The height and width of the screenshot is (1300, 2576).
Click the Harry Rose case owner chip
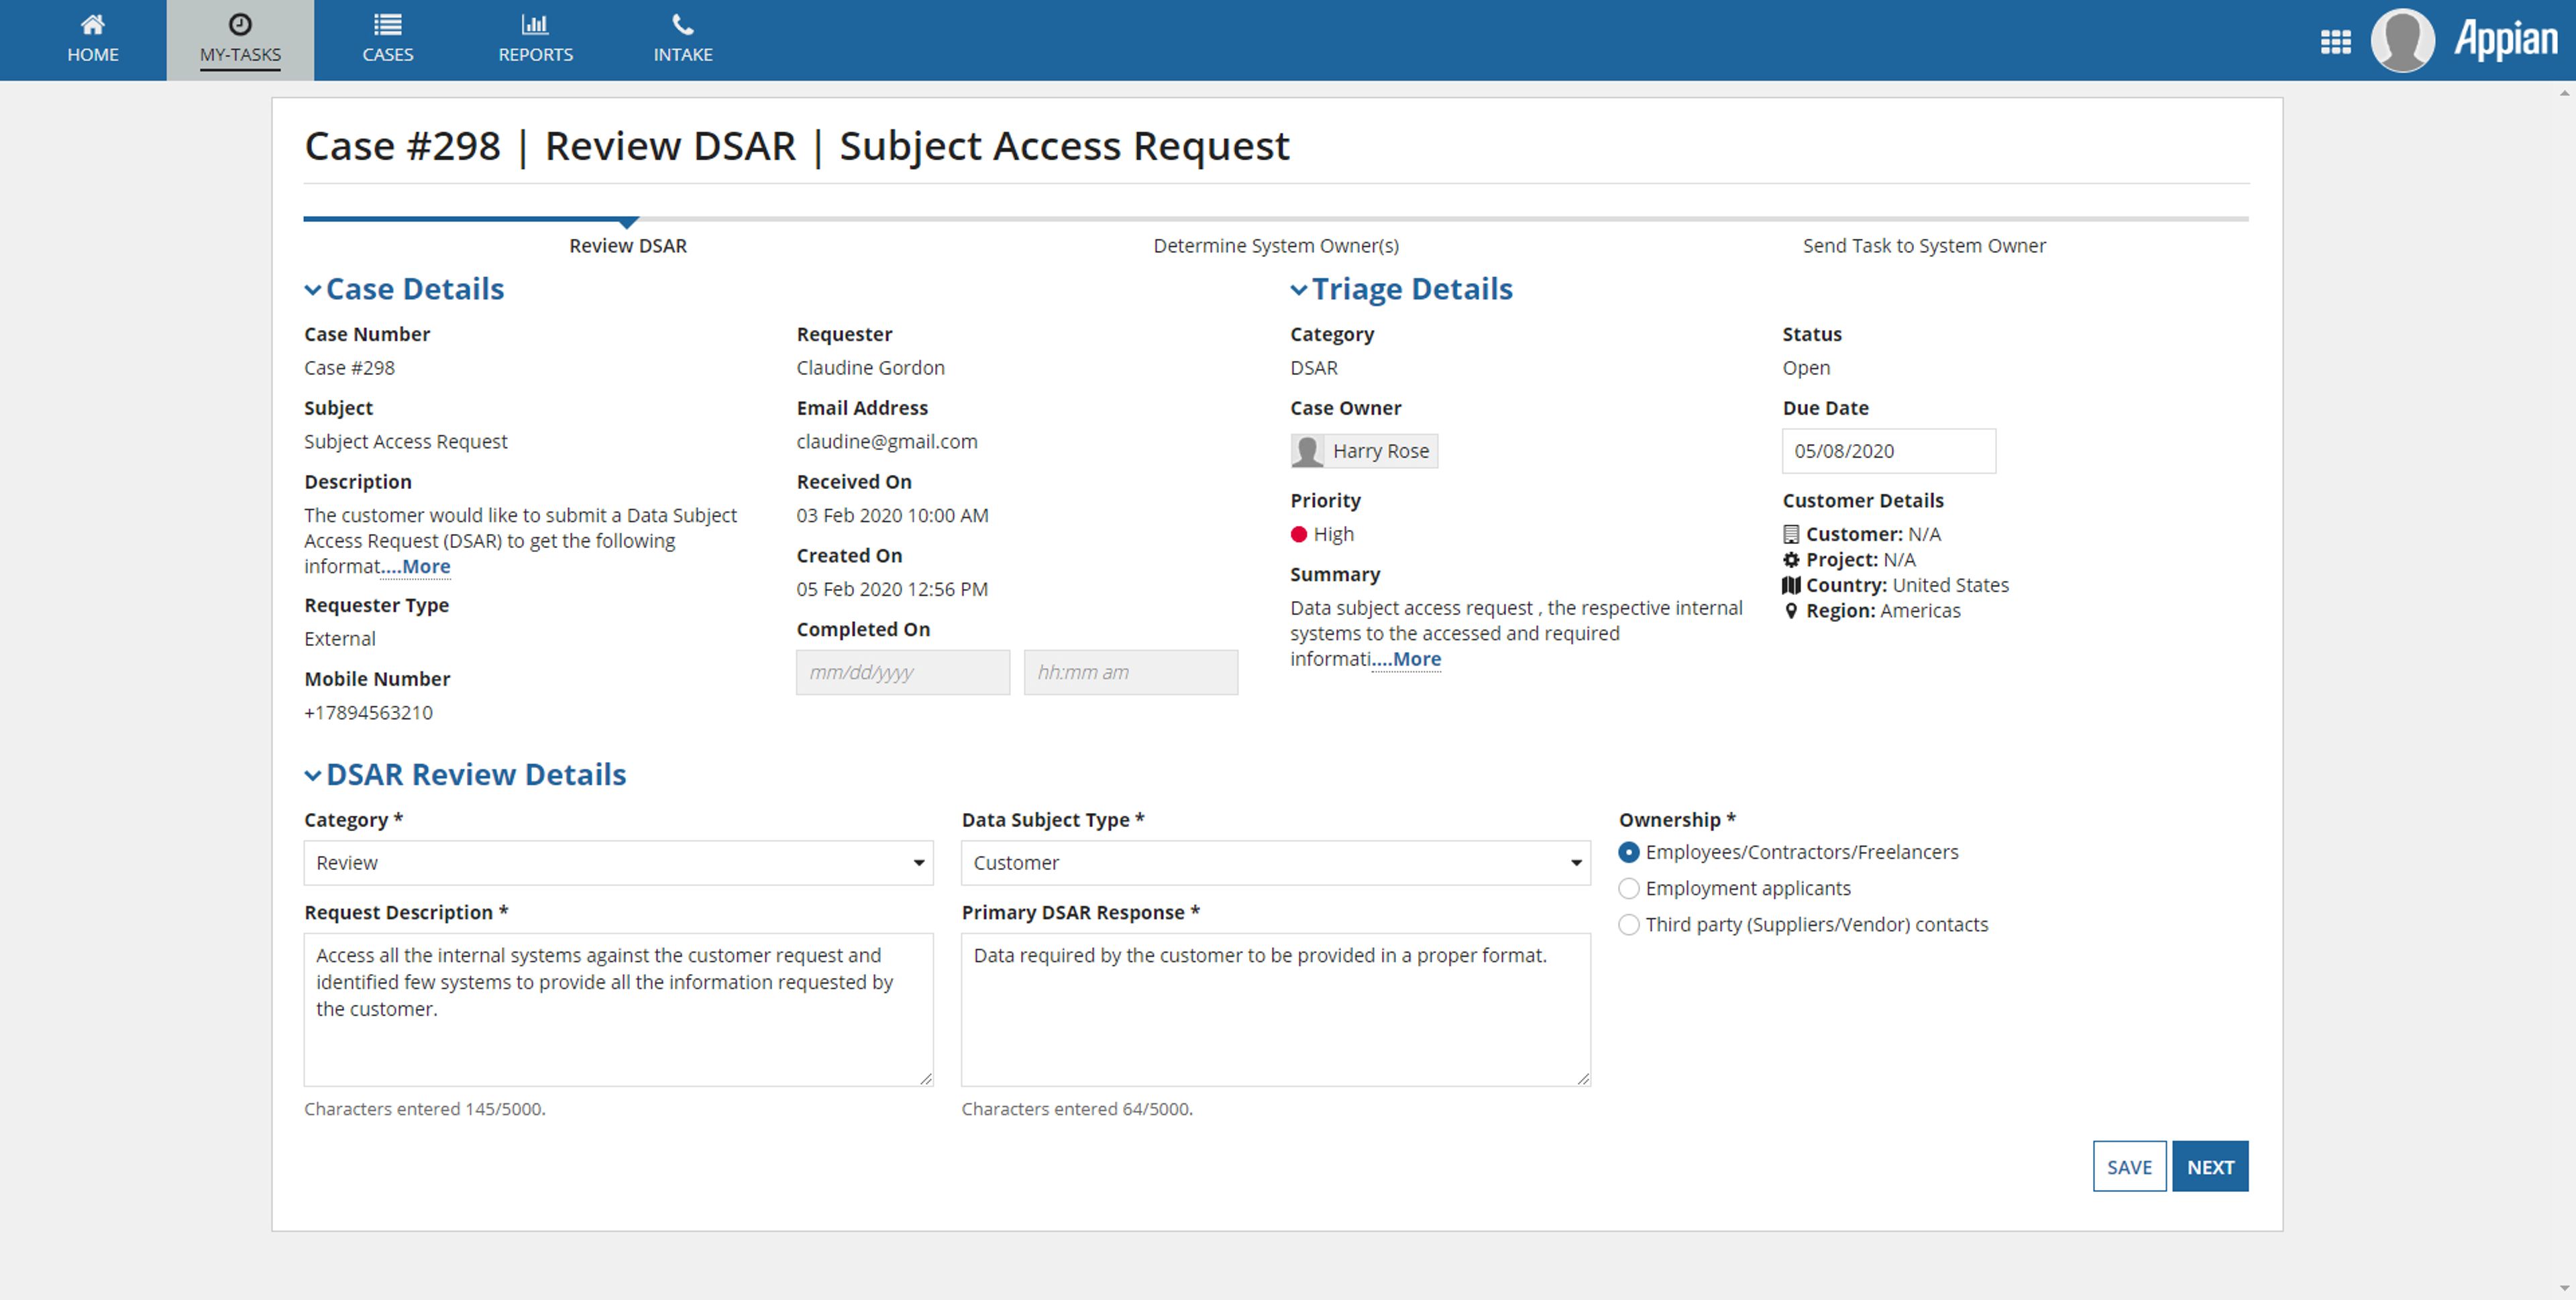pos(1364,451)
